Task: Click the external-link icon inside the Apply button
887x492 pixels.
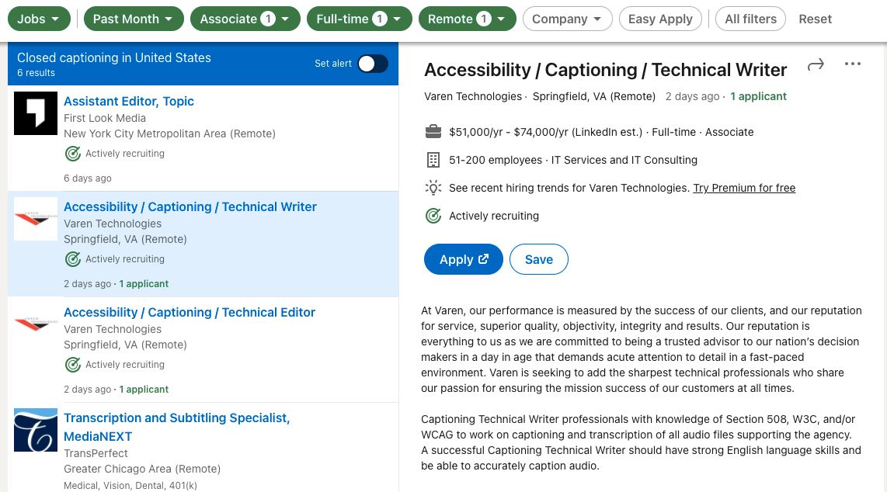Action: (482, 259)
